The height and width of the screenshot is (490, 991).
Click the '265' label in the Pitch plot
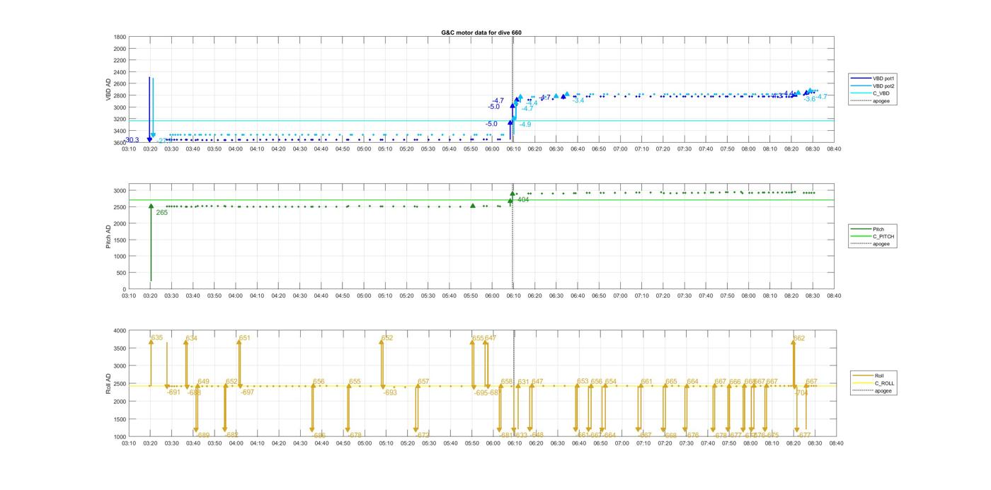[161, 212]
